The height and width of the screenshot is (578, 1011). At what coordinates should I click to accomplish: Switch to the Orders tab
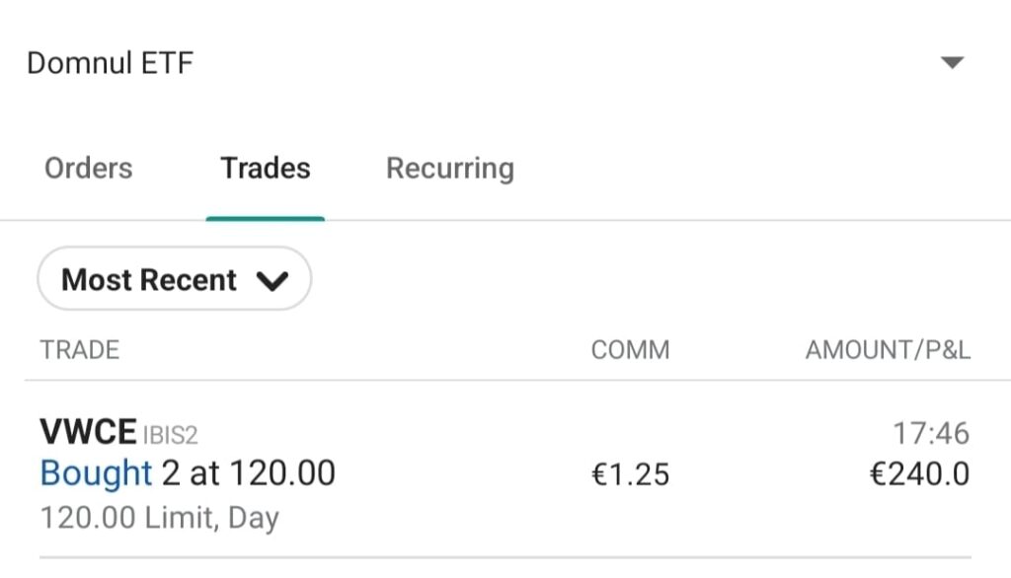point(88,169)
